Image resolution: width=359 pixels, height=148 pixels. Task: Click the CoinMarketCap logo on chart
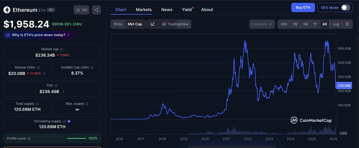coord(311,120)
